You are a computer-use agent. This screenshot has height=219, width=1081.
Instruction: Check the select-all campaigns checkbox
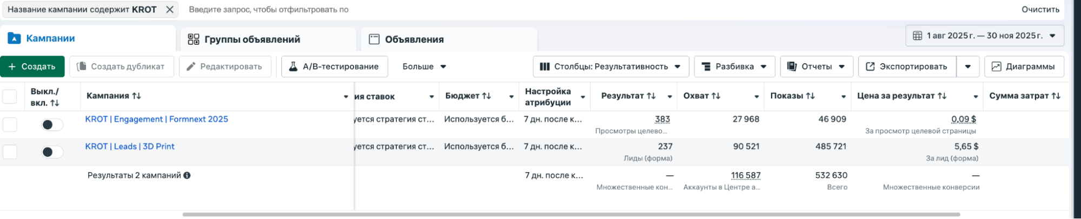[x=10, y=97]
